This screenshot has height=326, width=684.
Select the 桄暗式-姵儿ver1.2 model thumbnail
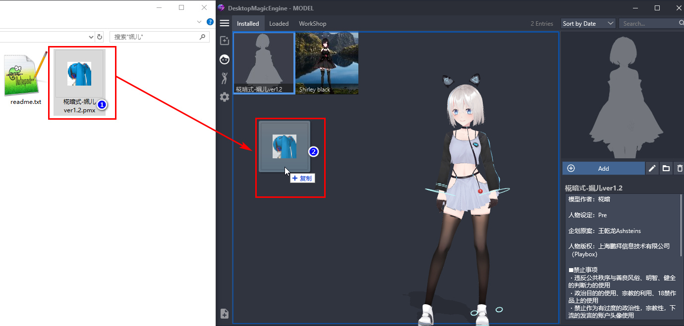point(264,63)
